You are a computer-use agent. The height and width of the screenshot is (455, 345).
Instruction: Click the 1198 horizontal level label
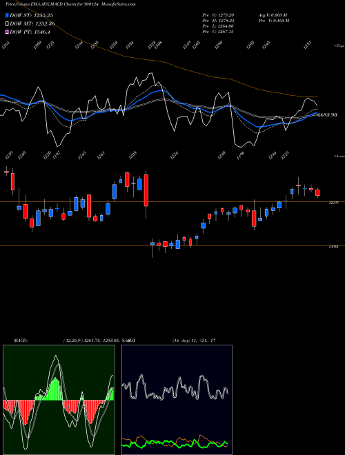(x=333, y=247)
